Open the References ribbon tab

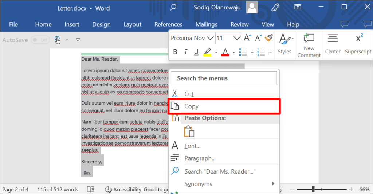[x=168, y=24]
